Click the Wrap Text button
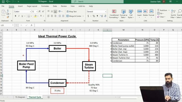 [x=71, y=12]
